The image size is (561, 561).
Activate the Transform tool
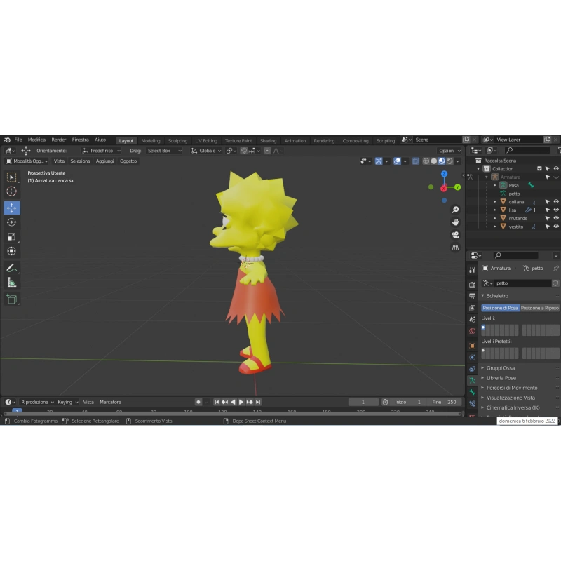click(x=11, y=251)
